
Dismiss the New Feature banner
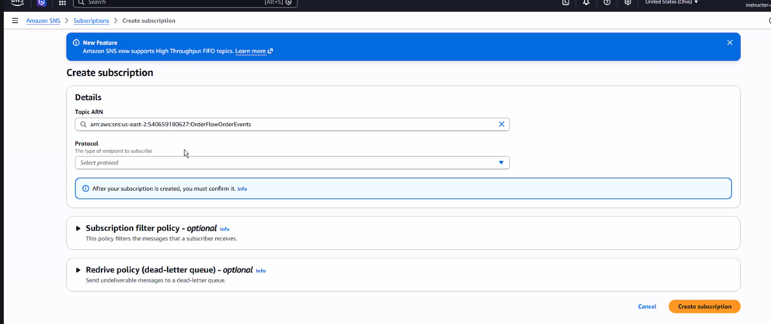point(730,42)
